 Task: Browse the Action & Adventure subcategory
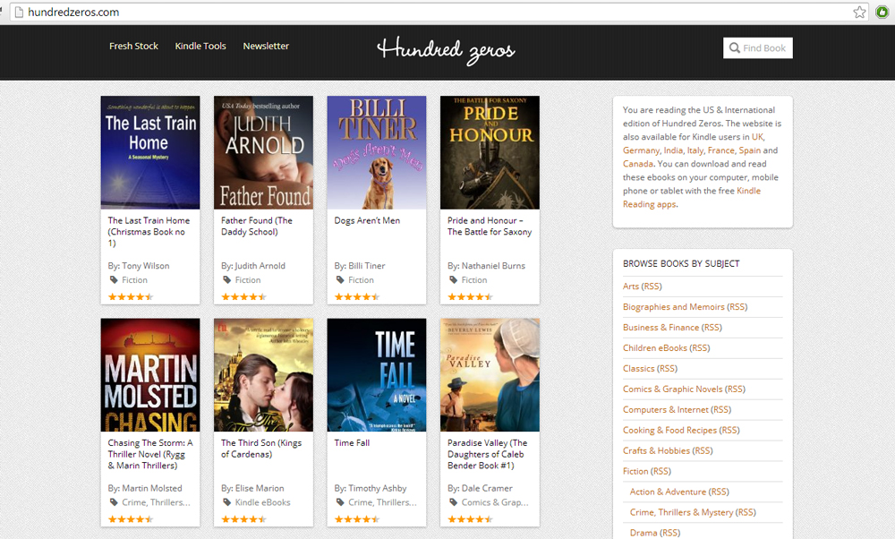pyautogui.click(x=668, y=492)
